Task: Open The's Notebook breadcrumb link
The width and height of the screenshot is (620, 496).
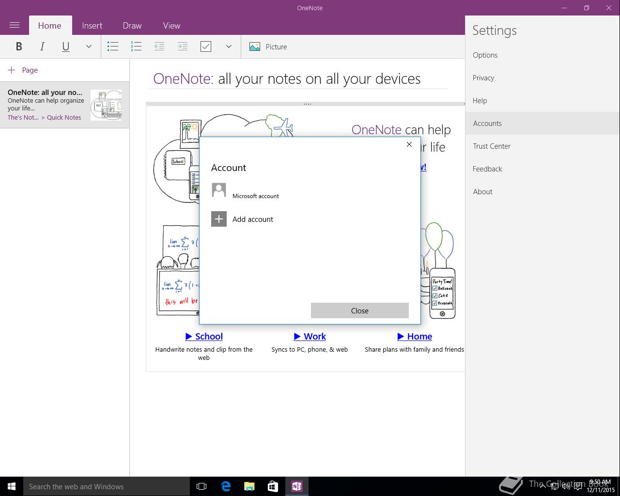Action: point(23,117)
